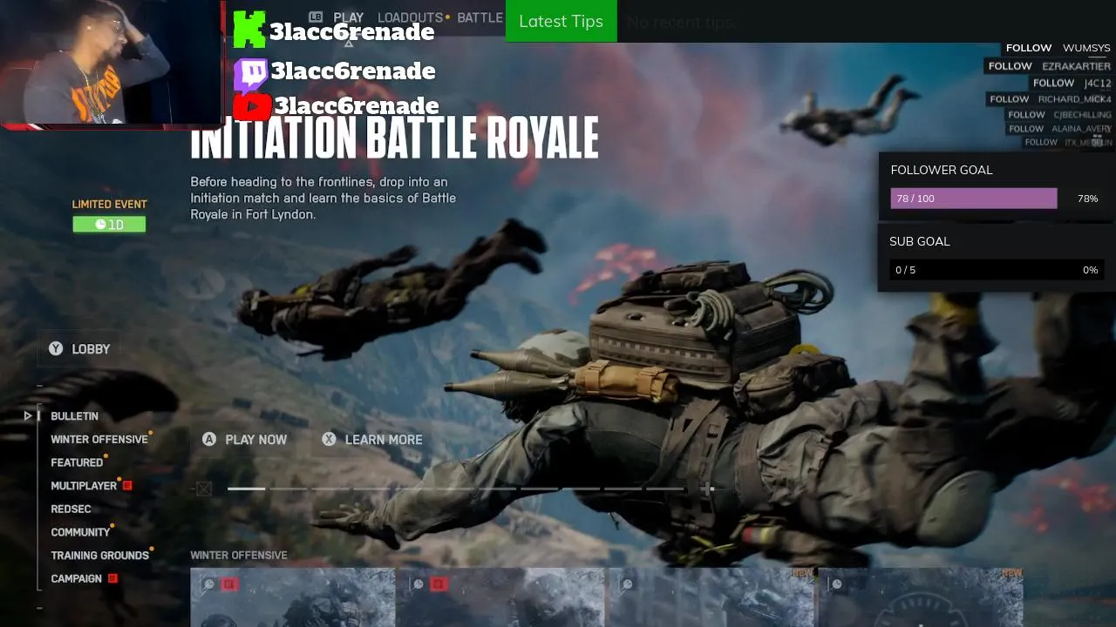1116x627 pixels.
Task: Click the clock icon on the first Winter Offensive card
Action: [208, 584]
